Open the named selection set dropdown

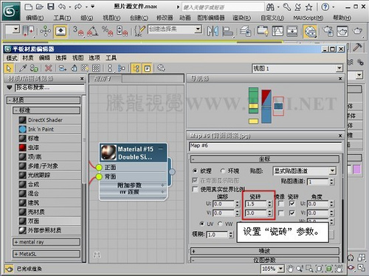(198, 29)
